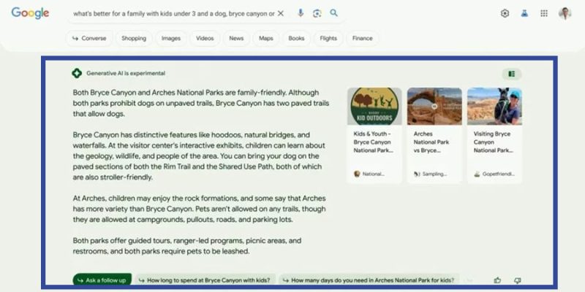
Task: Open the dog photo thumbnail card
Action: (494, 106)
